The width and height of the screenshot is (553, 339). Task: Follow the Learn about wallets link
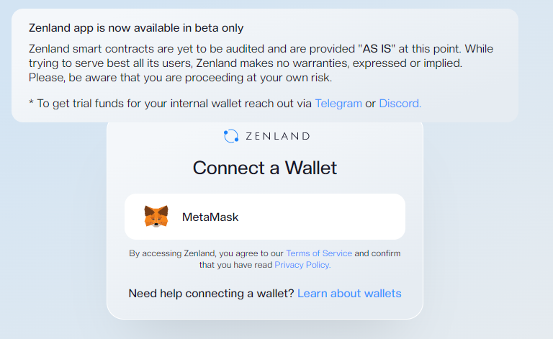click(x=349, y=294)
